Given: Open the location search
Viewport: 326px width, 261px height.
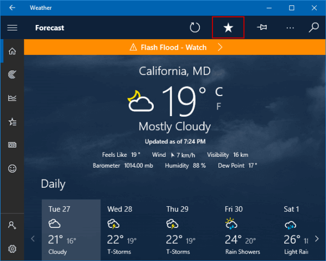Looking at the screenshot, I should pos(314,28).
